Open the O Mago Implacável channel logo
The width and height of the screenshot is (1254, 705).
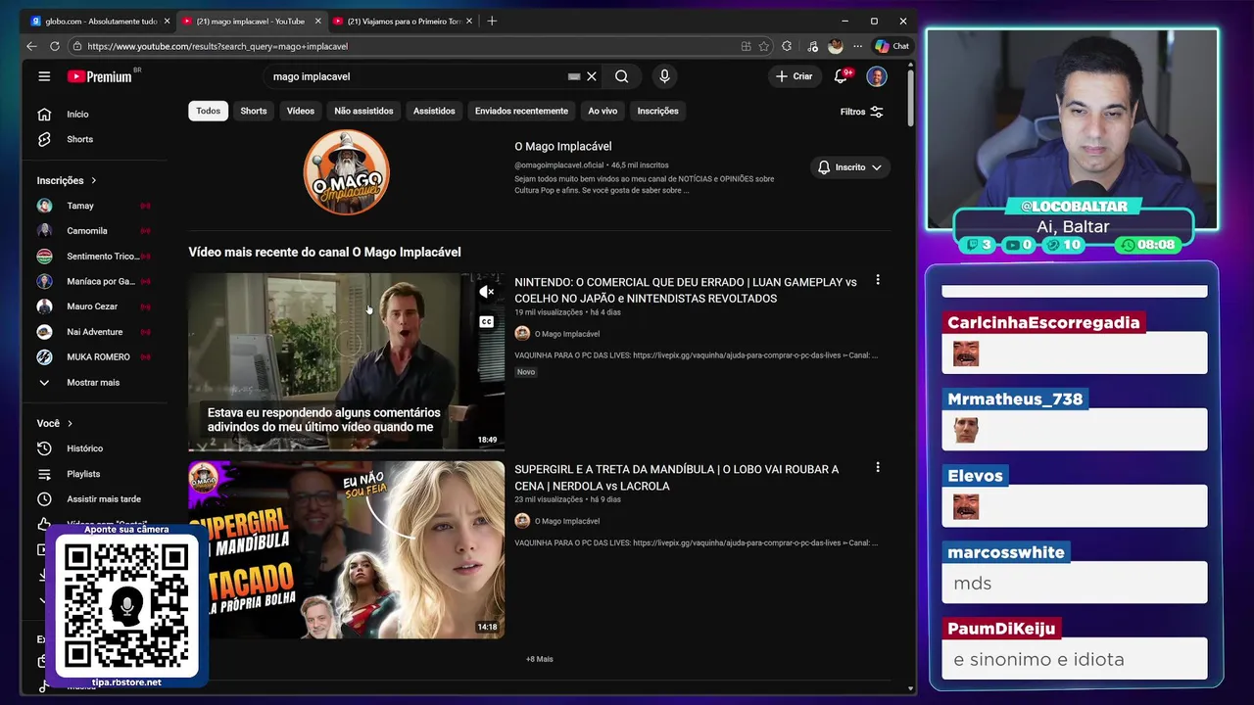click(x=347, y=171)
